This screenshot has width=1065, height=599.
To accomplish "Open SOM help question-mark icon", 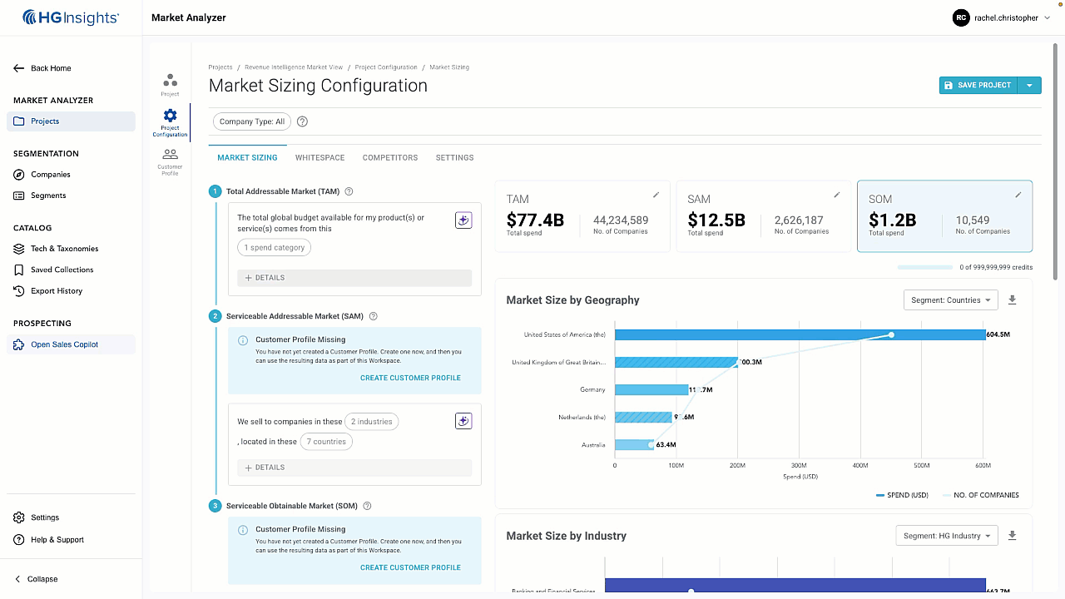I will pos(367,506).
